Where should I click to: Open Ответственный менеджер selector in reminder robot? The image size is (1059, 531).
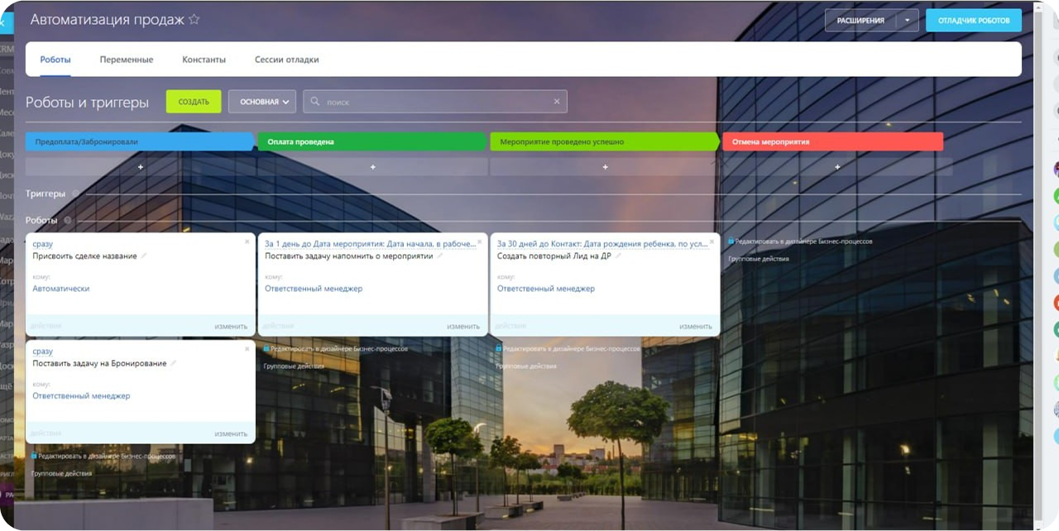(x=314, y=289)
